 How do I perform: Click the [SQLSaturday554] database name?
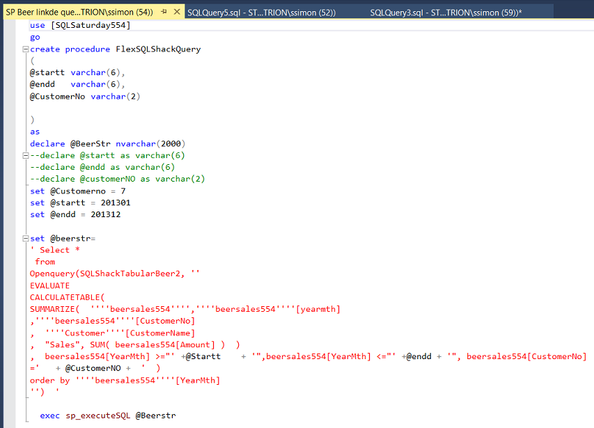(x=91, y=25)
